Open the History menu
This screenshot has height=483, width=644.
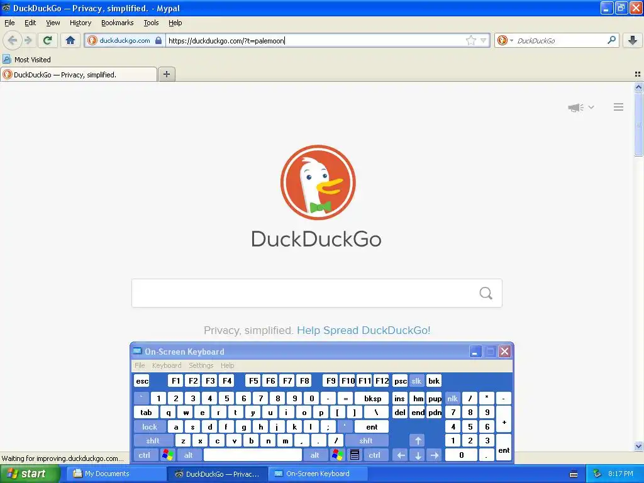tap(80, 23)
